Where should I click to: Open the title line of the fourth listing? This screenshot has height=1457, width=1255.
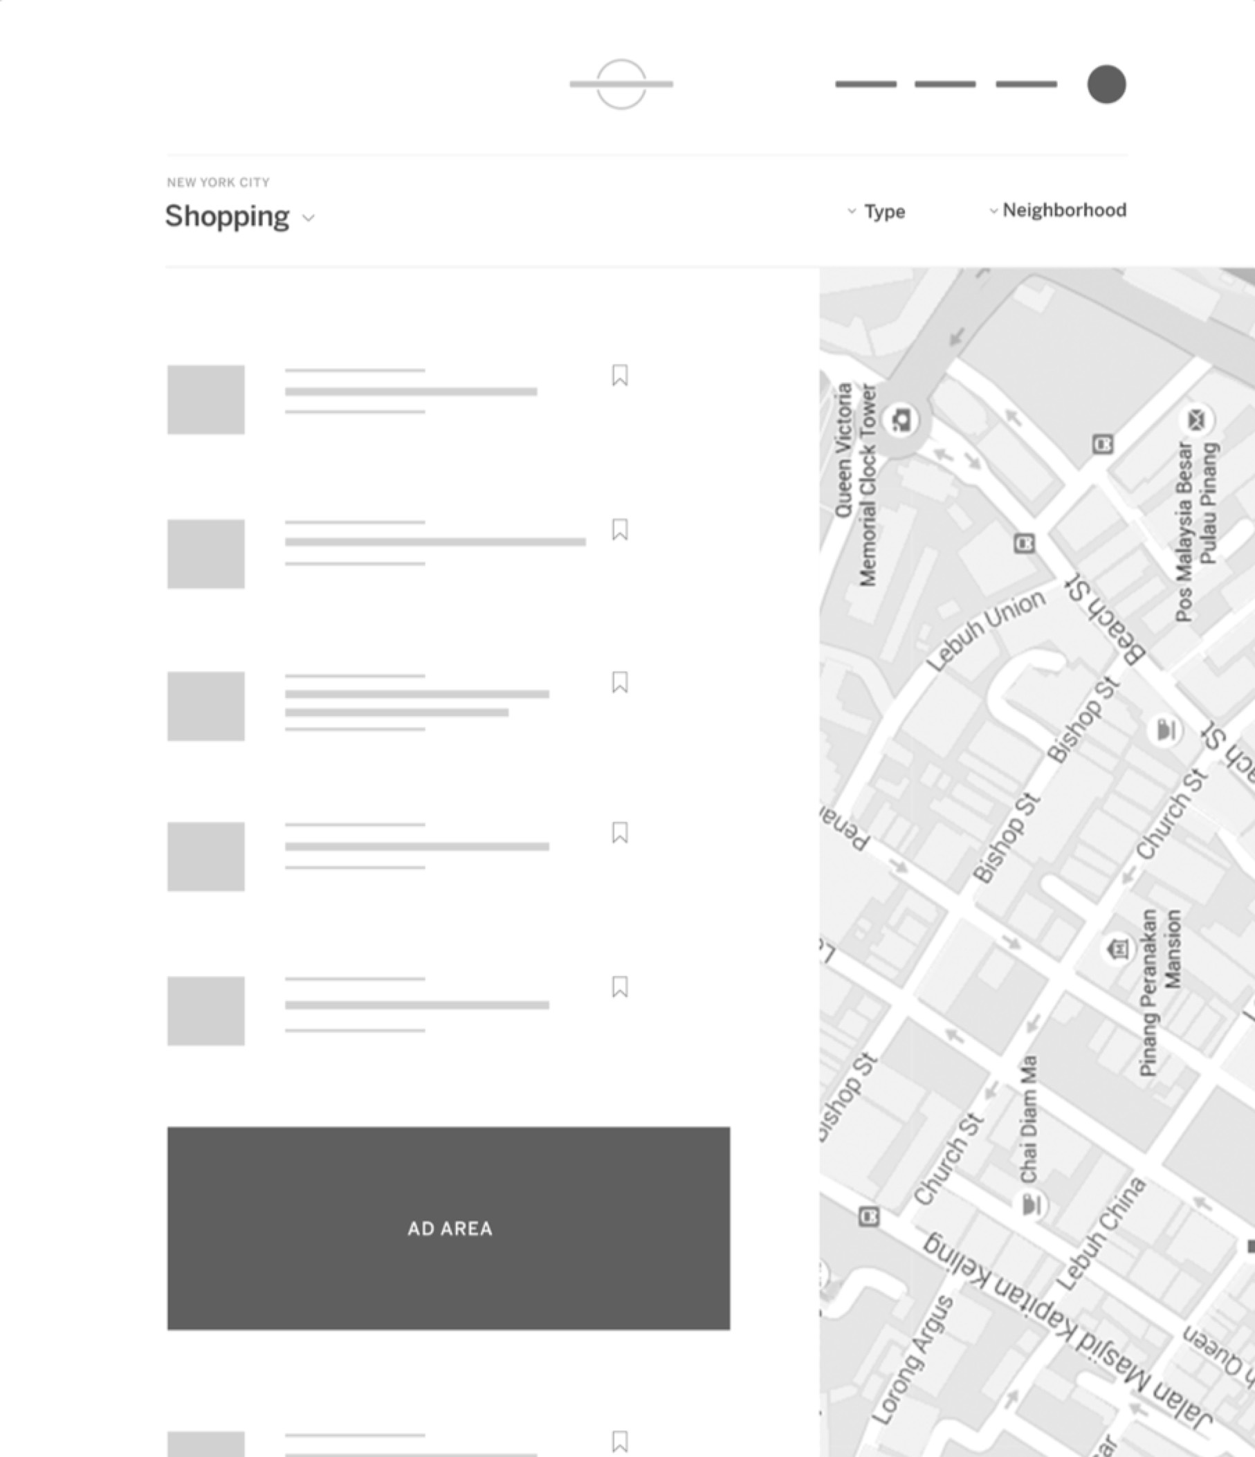pyautogui.click(x=417, y=847)
